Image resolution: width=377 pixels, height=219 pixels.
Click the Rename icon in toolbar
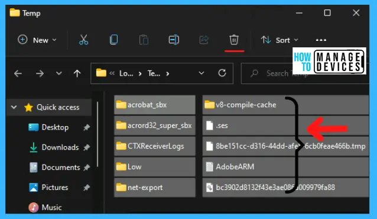tap(174, 40)
